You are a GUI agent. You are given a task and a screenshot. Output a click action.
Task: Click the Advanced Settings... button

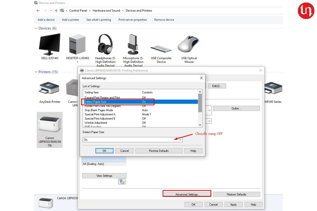(188, 194)
